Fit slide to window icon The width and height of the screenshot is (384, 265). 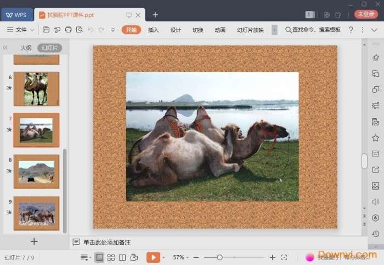click(x=284, y=257)
